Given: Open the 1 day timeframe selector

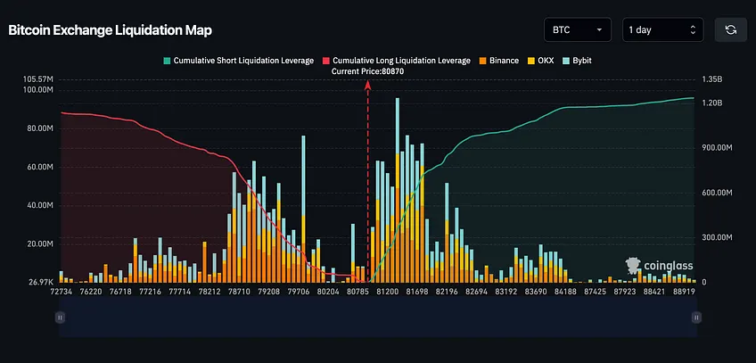Looking at the screenshot, I should click(x=663, y=30).
